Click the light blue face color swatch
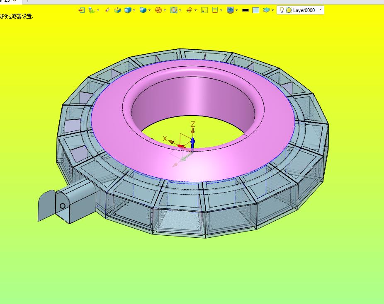The width and height of the screenshot is (384, 304). pyautogui.click(x=256, y=10)
